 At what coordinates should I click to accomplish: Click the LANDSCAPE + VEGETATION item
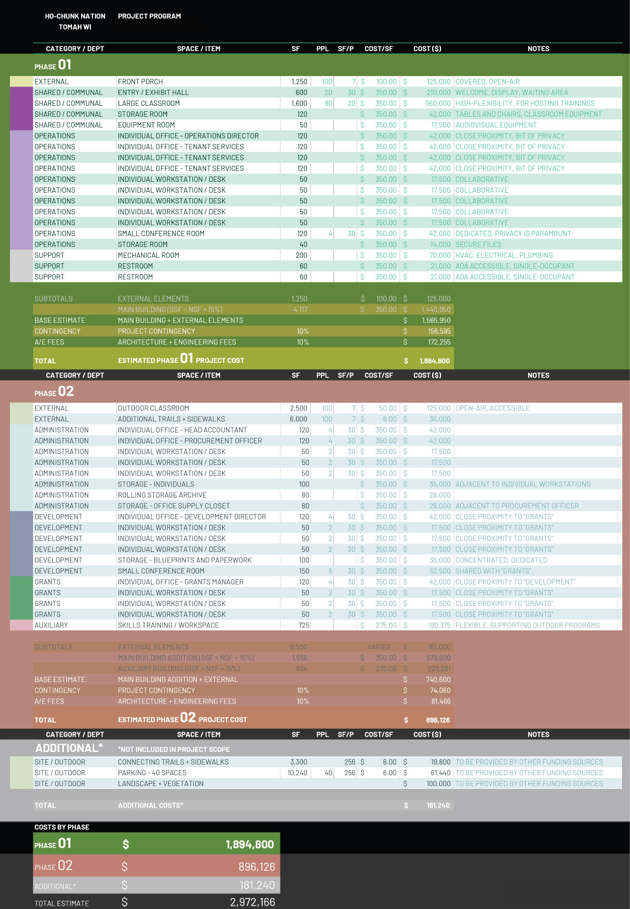pos(160,784)
